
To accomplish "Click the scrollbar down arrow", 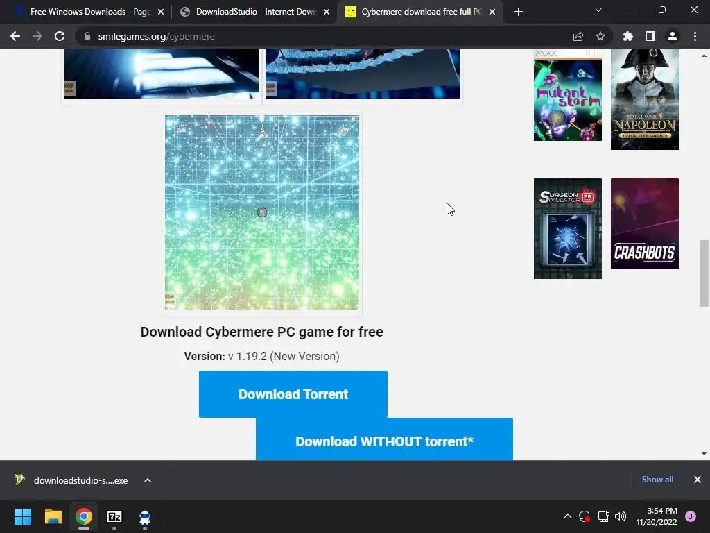I will pyautogui.click(x=704, y=454).
